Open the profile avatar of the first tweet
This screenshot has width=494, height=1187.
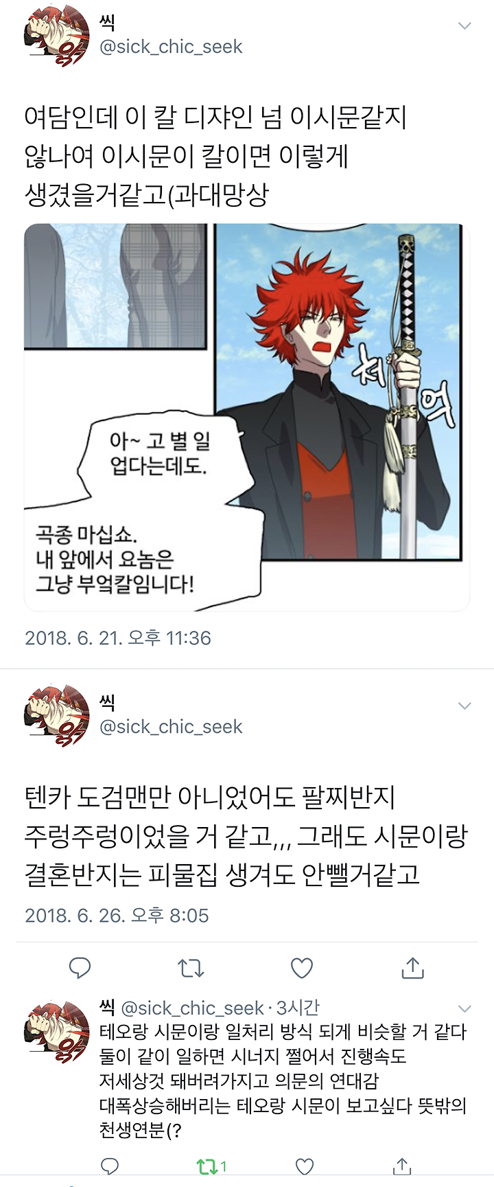pyautogui.click(x=57, y=36)
